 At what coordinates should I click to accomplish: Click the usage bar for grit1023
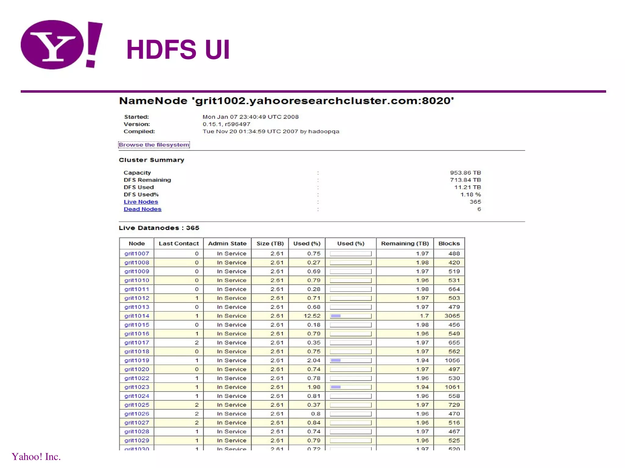point(351,387)
